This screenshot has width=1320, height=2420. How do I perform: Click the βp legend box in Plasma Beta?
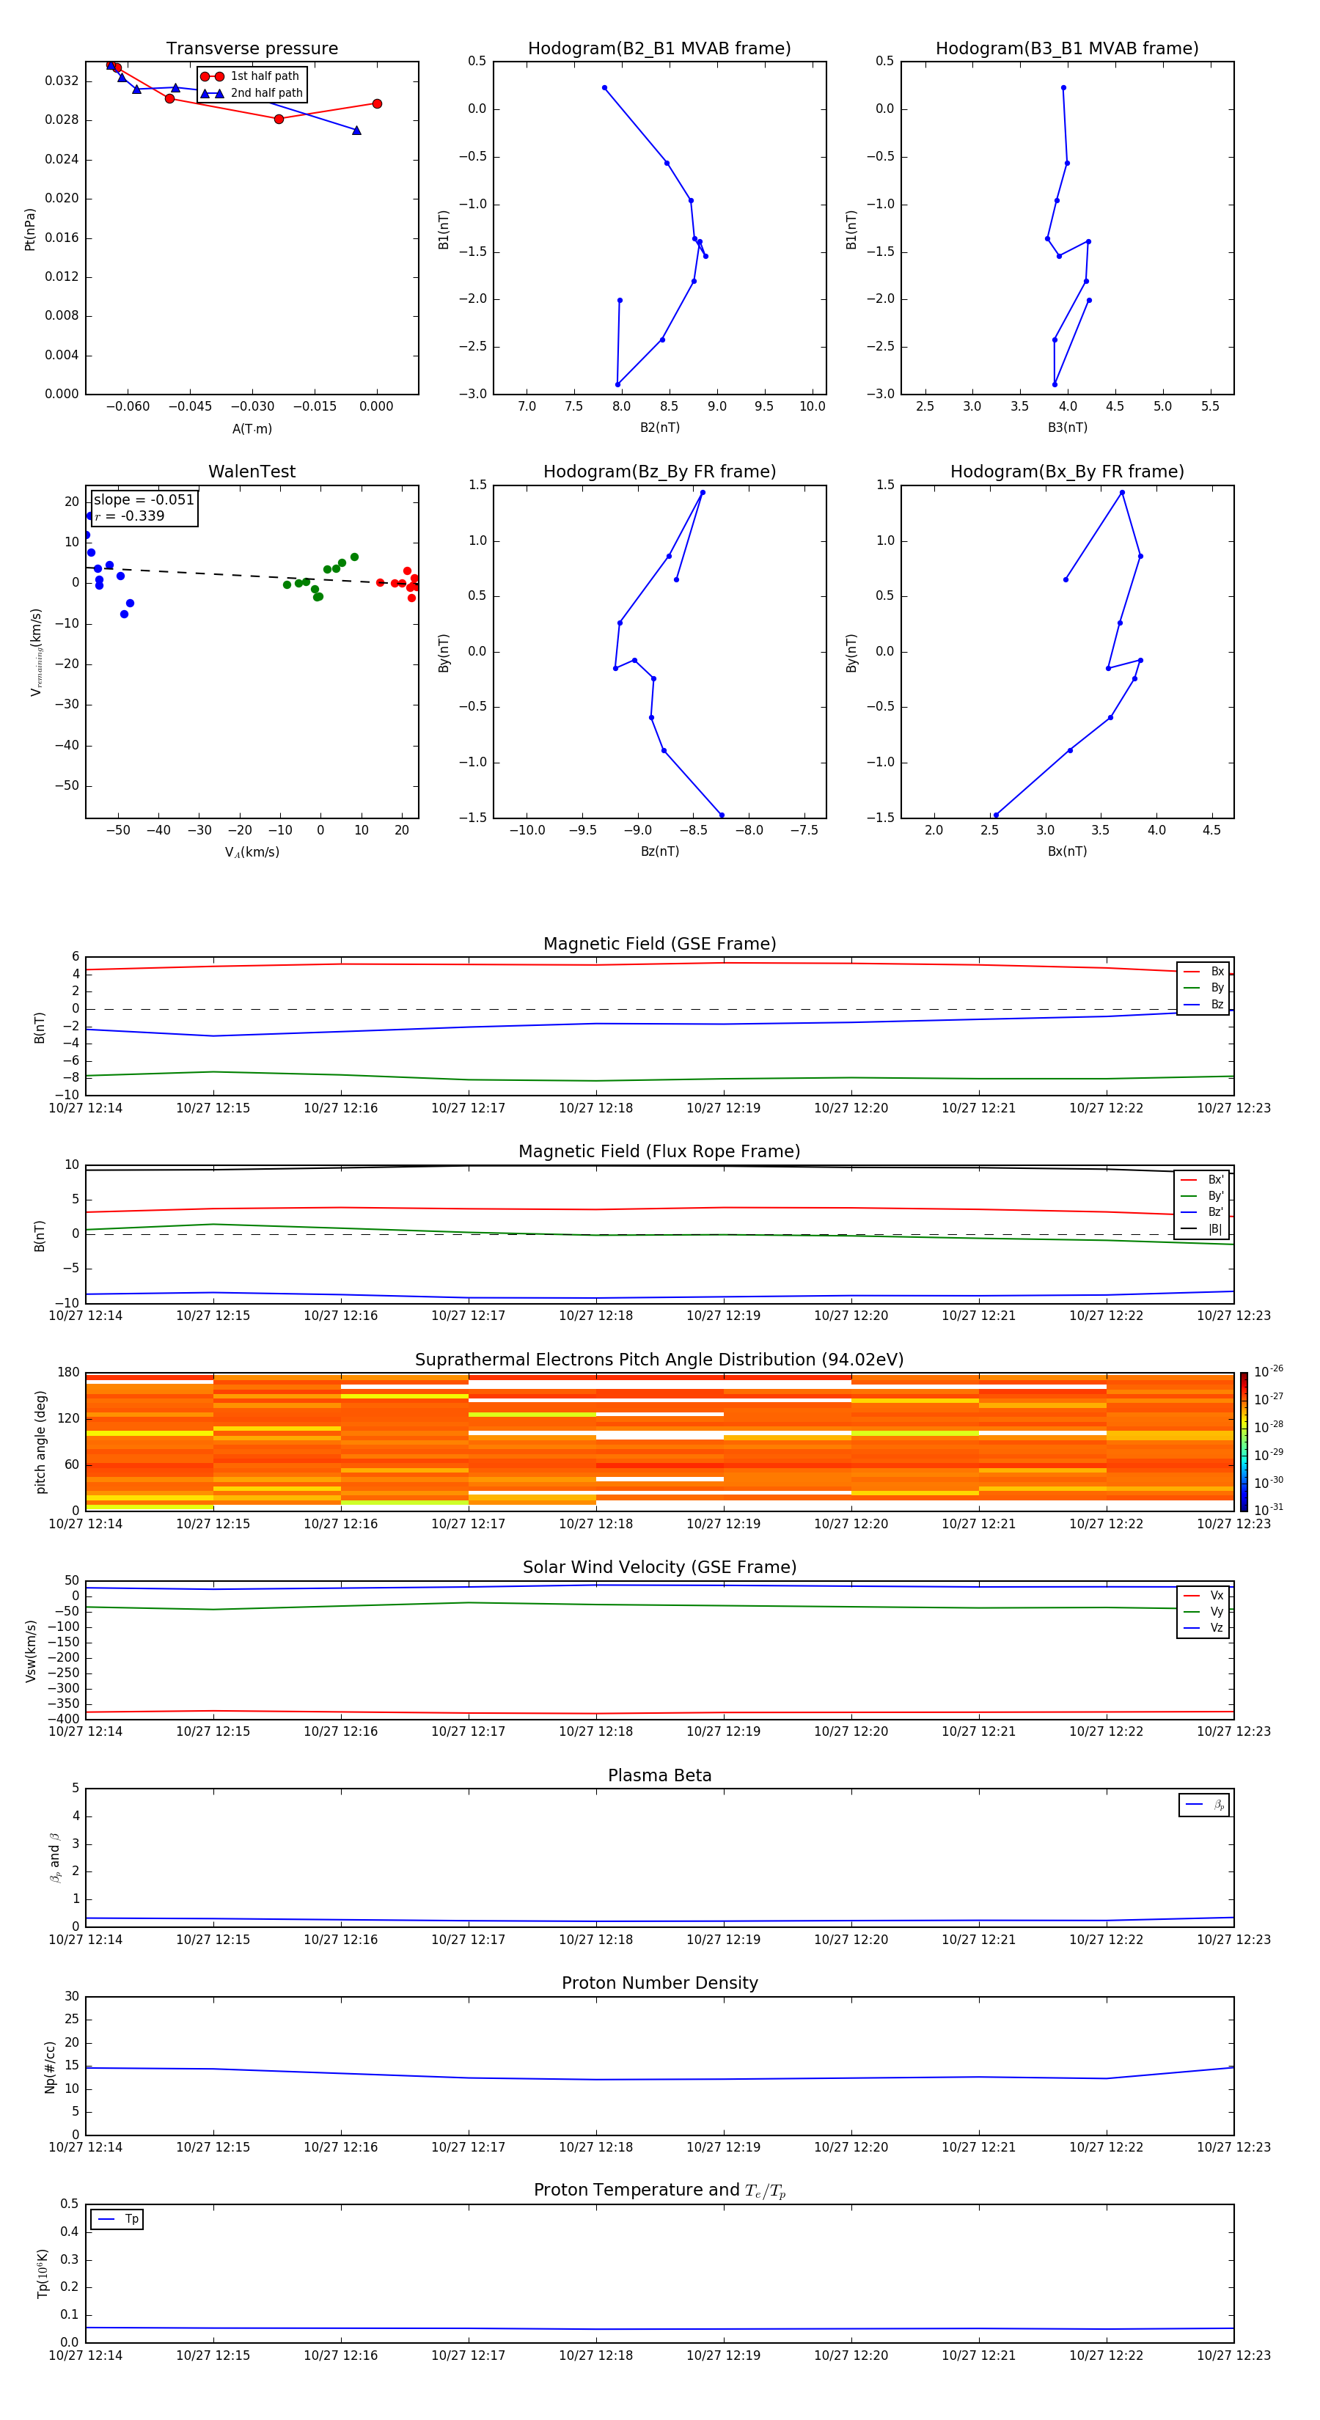click(1203, 1805)
